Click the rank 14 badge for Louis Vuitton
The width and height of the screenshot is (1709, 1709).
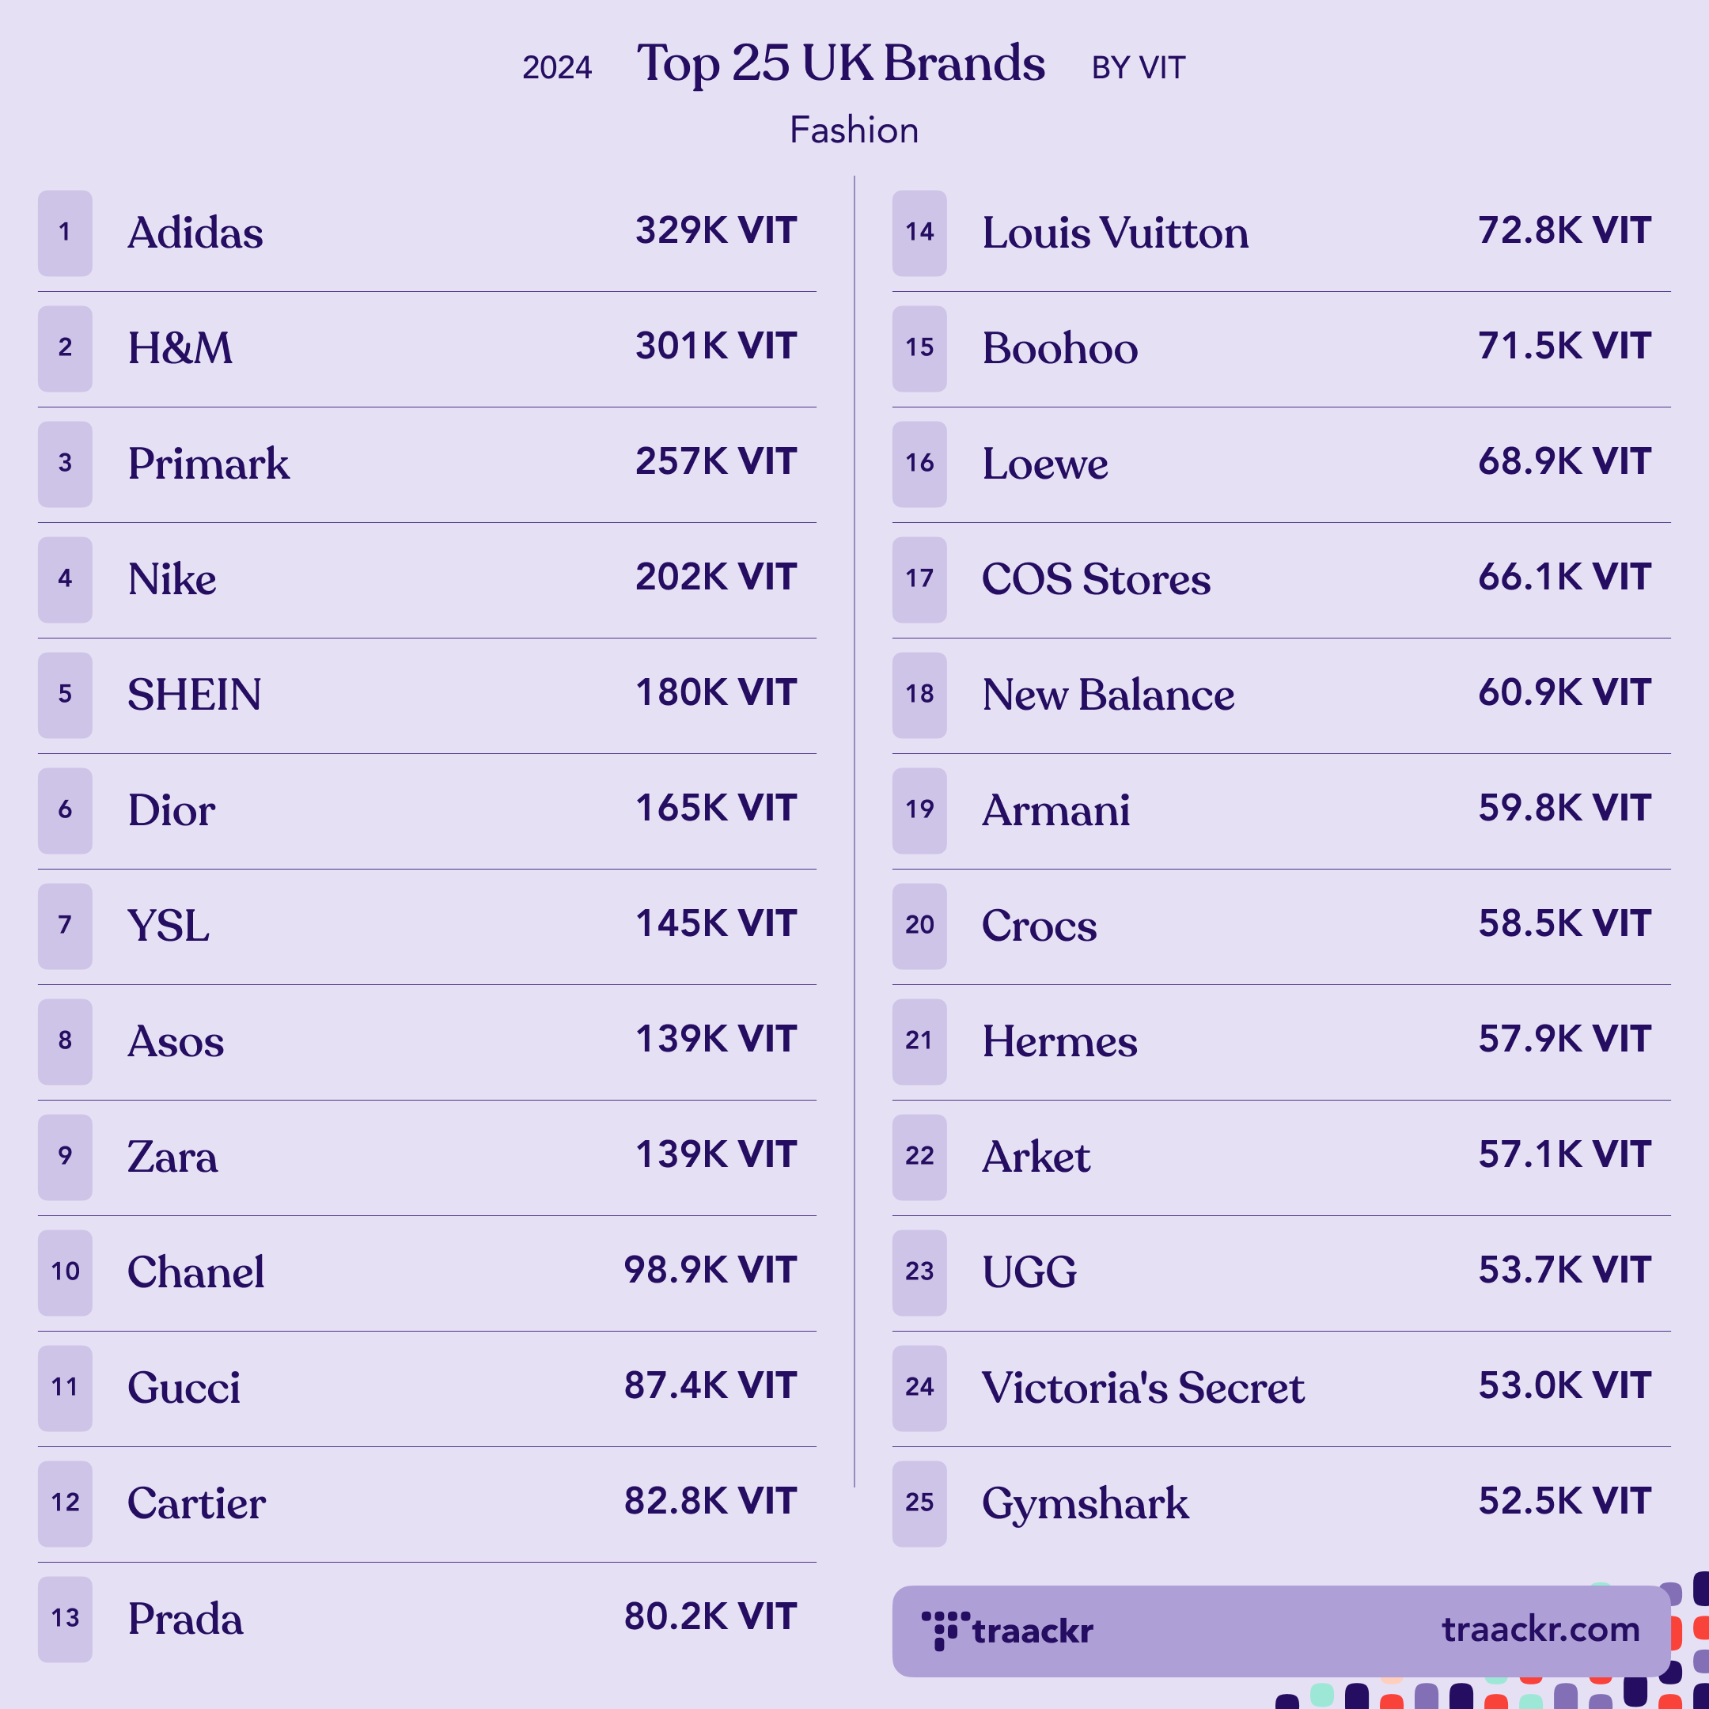click(919, 233)
